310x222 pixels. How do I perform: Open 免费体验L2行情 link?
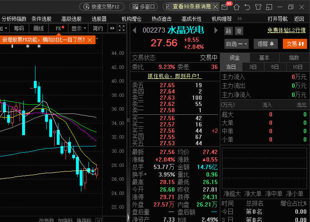point(287,30)
